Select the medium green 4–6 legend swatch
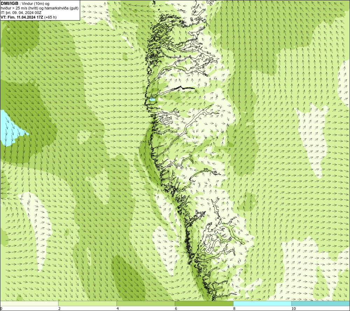 point(146,303)
